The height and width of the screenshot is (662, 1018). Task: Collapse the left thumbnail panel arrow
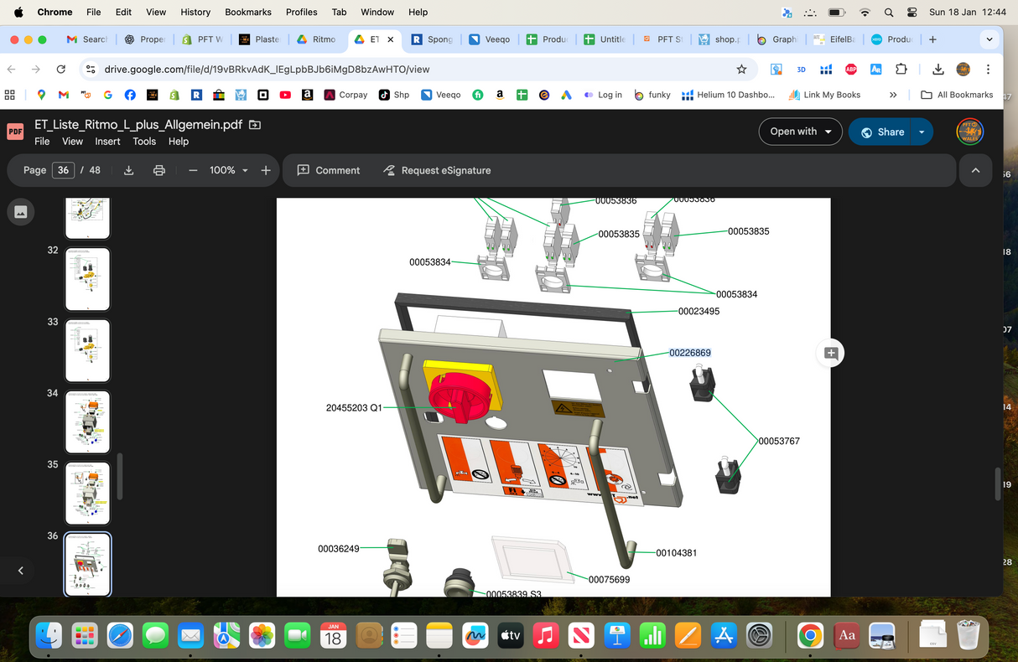coord(21,571)
